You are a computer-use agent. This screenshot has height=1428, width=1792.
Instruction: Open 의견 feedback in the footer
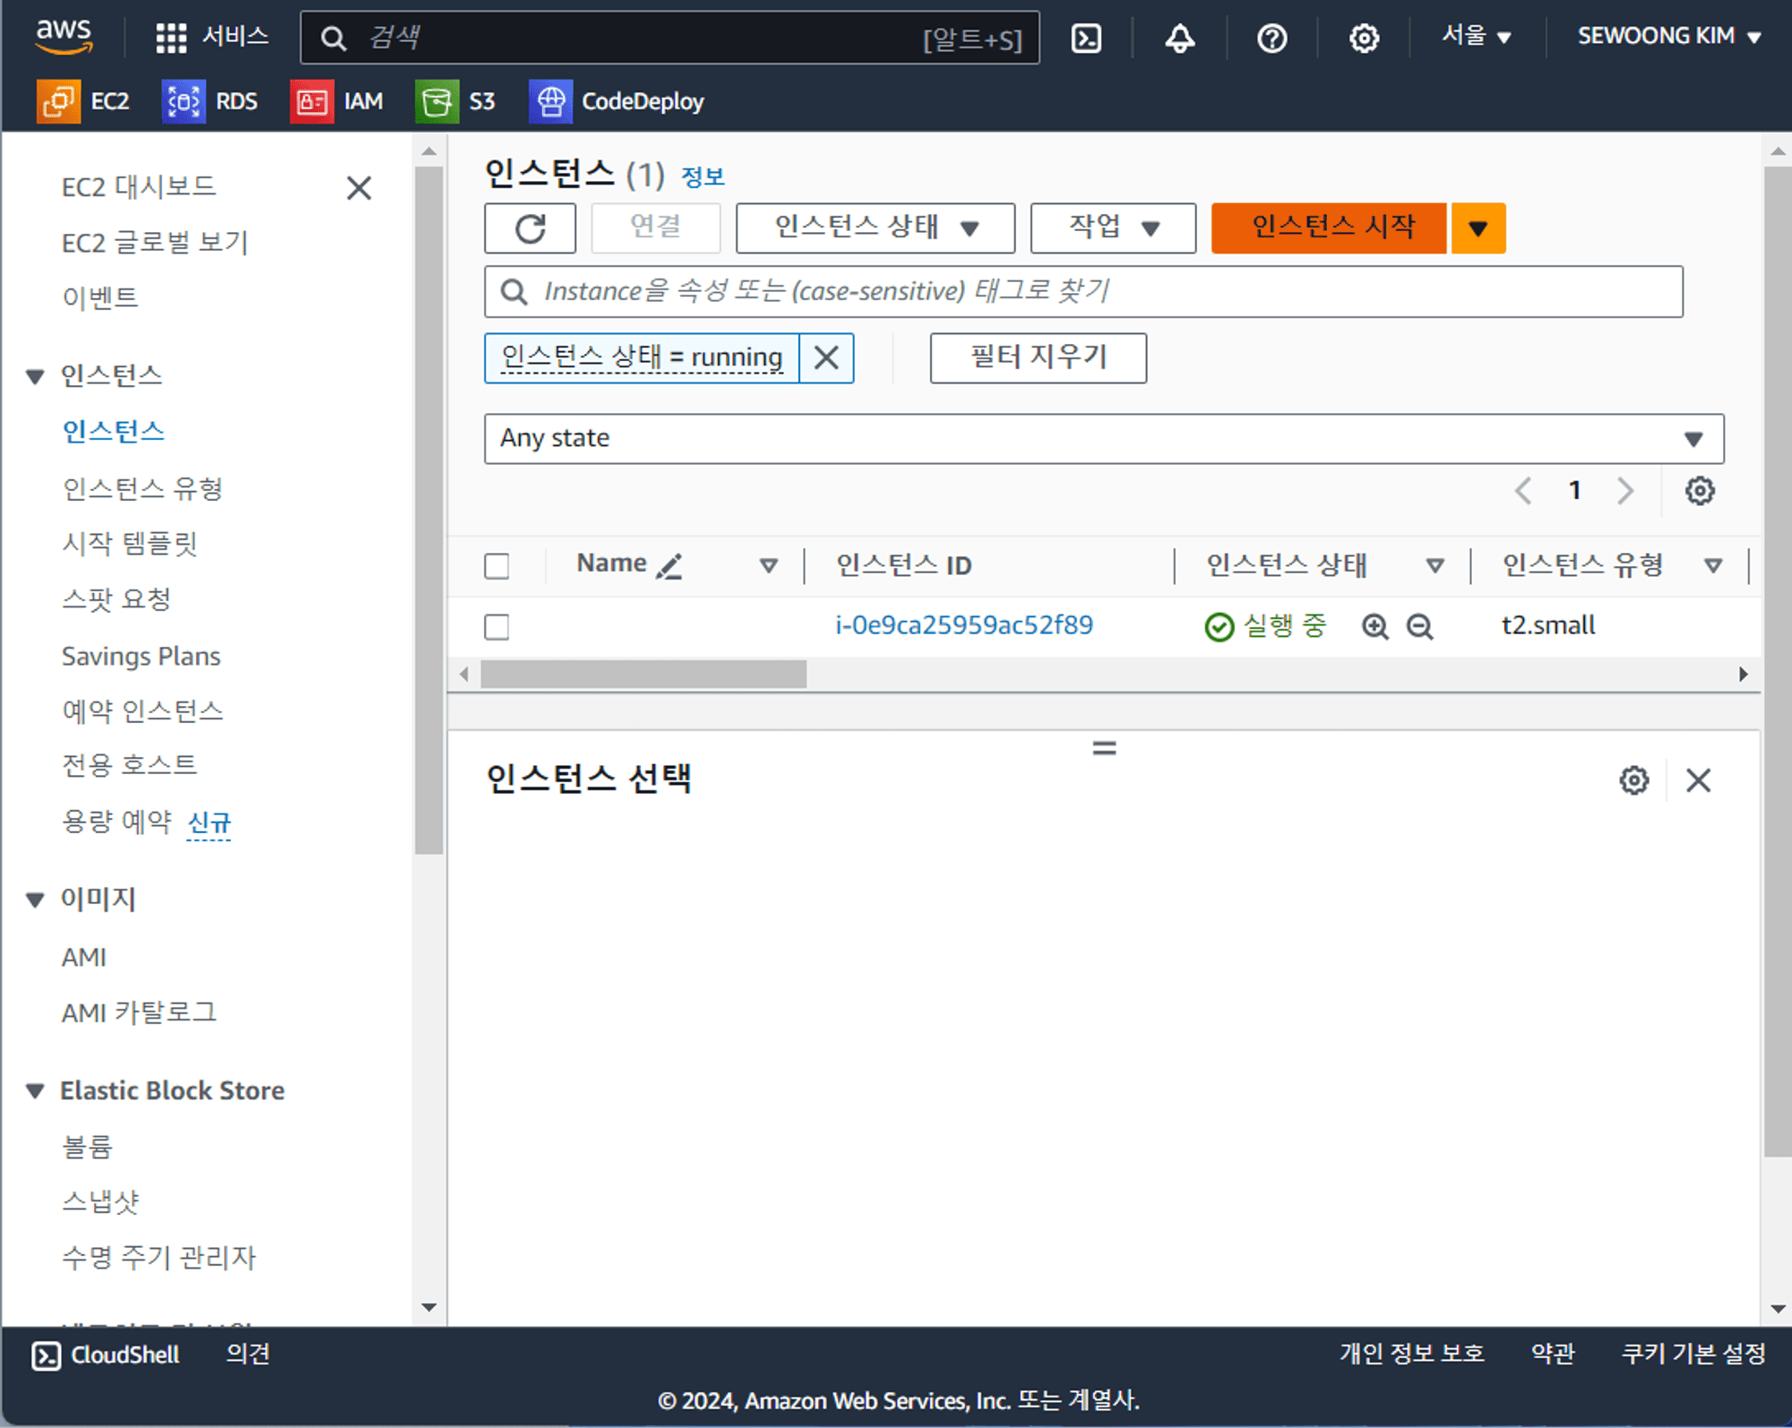pos(248,1354)
